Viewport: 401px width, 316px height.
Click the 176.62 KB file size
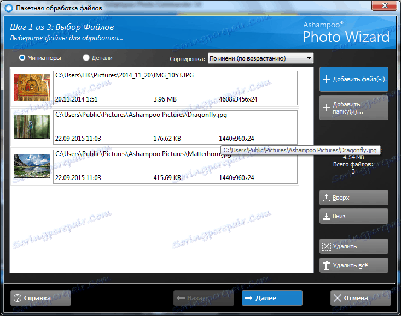tap(167, 139)
